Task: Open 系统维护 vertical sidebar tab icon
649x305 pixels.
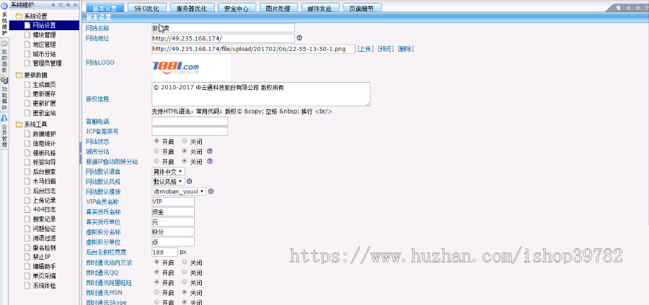Action: [4, 6]
